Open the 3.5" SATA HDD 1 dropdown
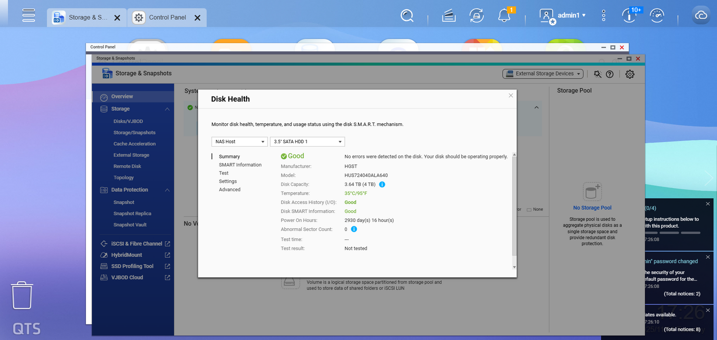 [307, 142]
